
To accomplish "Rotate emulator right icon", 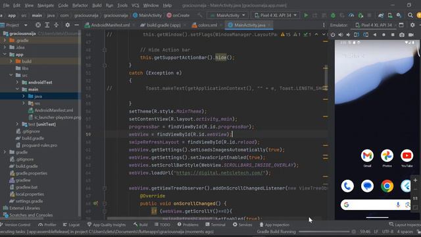I will click(366, 35).
